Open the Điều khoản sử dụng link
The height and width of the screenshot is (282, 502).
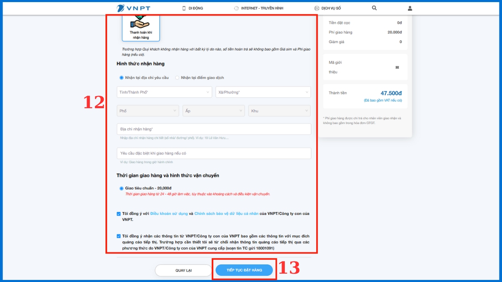coord(169,214)
